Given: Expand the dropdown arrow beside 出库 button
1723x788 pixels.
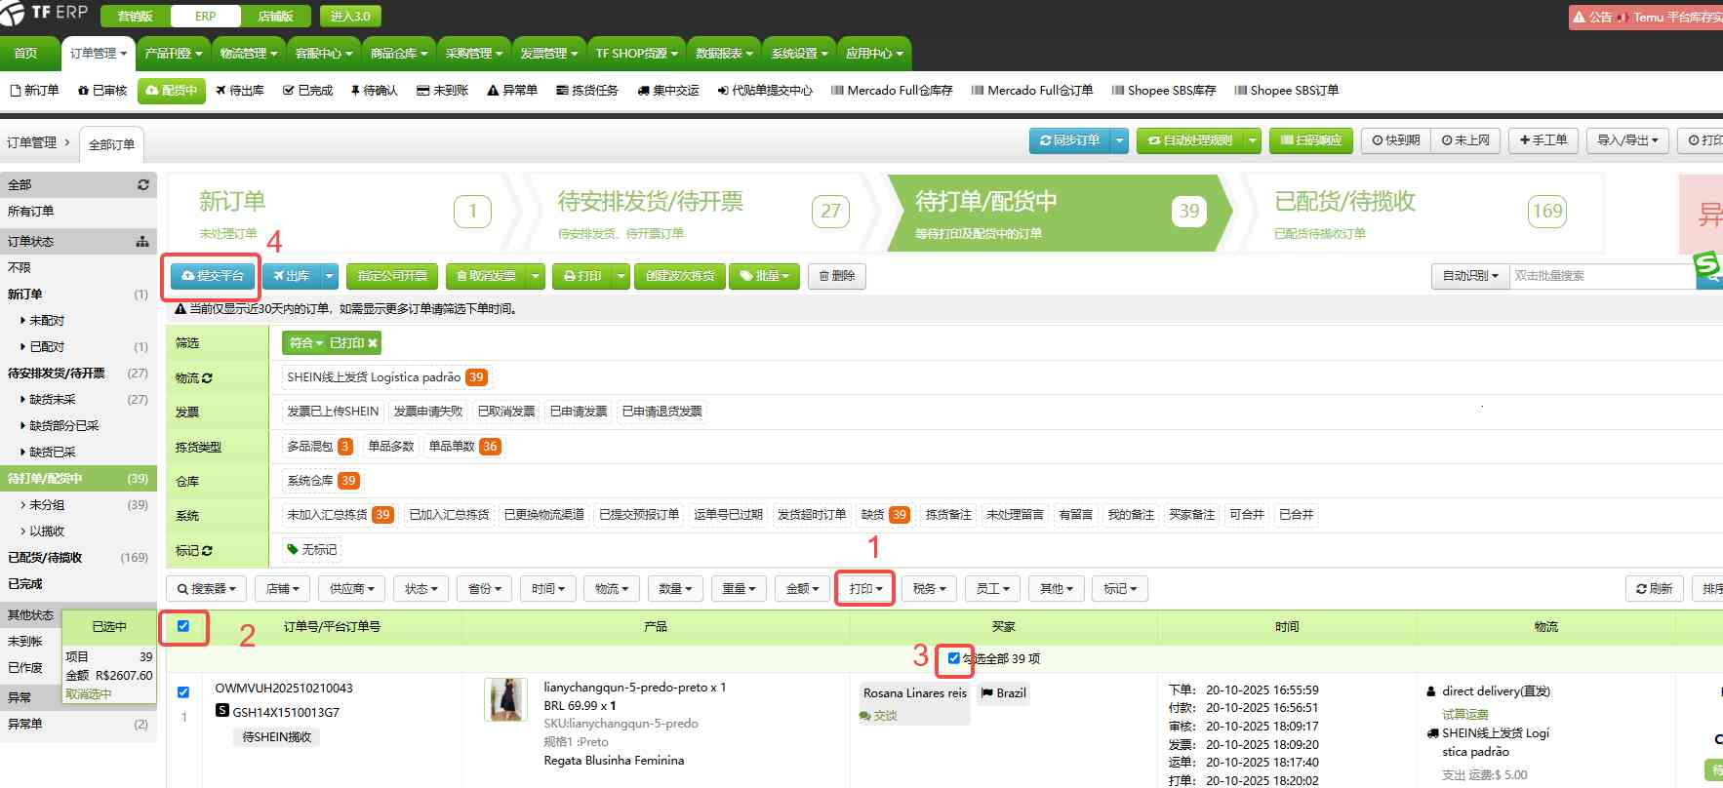Looking at the screenshot, I should pyautogui.click(x=330, y=276).
